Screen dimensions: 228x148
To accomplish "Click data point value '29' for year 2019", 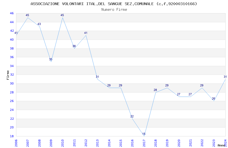I will 167,86.
